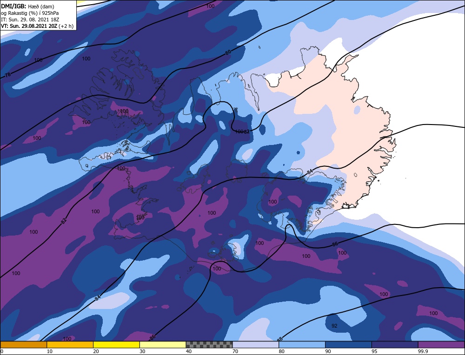Click the 90–95 medium blue legend swatch

[348, 345]
